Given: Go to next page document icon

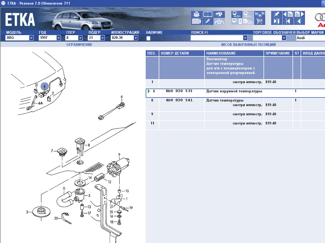Looking at the screenshot, I should (299, 14).
